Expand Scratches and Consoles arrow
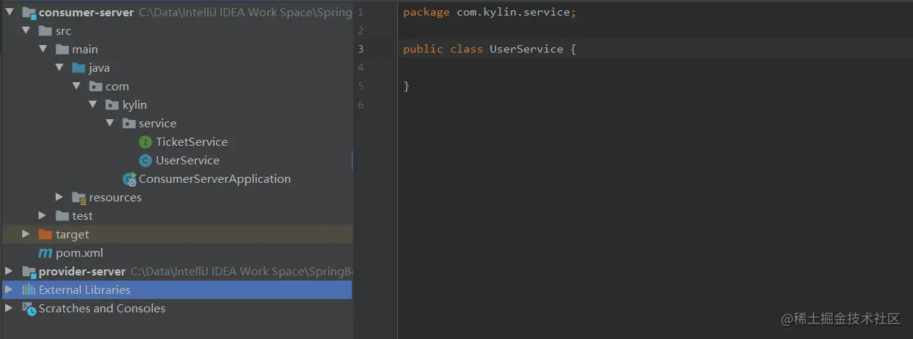The image size is (913, 339). 9,309
